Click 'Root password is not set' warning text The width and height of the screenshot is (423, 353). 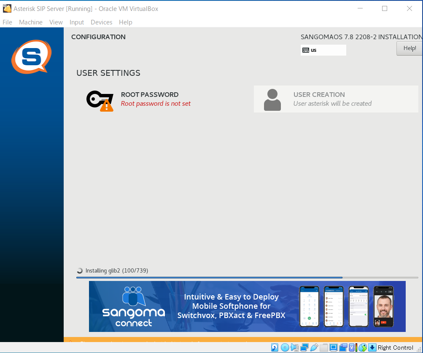(156, 104)
